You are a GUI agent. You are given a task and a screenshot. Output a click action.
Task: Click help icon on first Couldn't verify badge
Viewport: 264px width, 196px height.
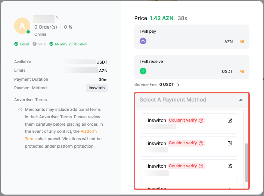(x=201, y=121)
